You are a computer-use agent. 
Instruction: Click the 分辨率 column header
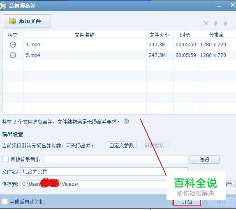pyautogui.click(x=216, y=35)
